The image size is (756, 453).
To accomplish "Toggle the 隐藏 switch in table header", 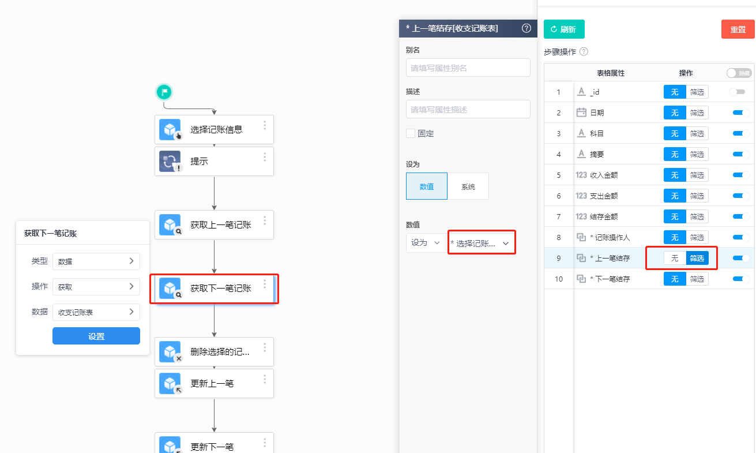I will [x=739, y=73].
